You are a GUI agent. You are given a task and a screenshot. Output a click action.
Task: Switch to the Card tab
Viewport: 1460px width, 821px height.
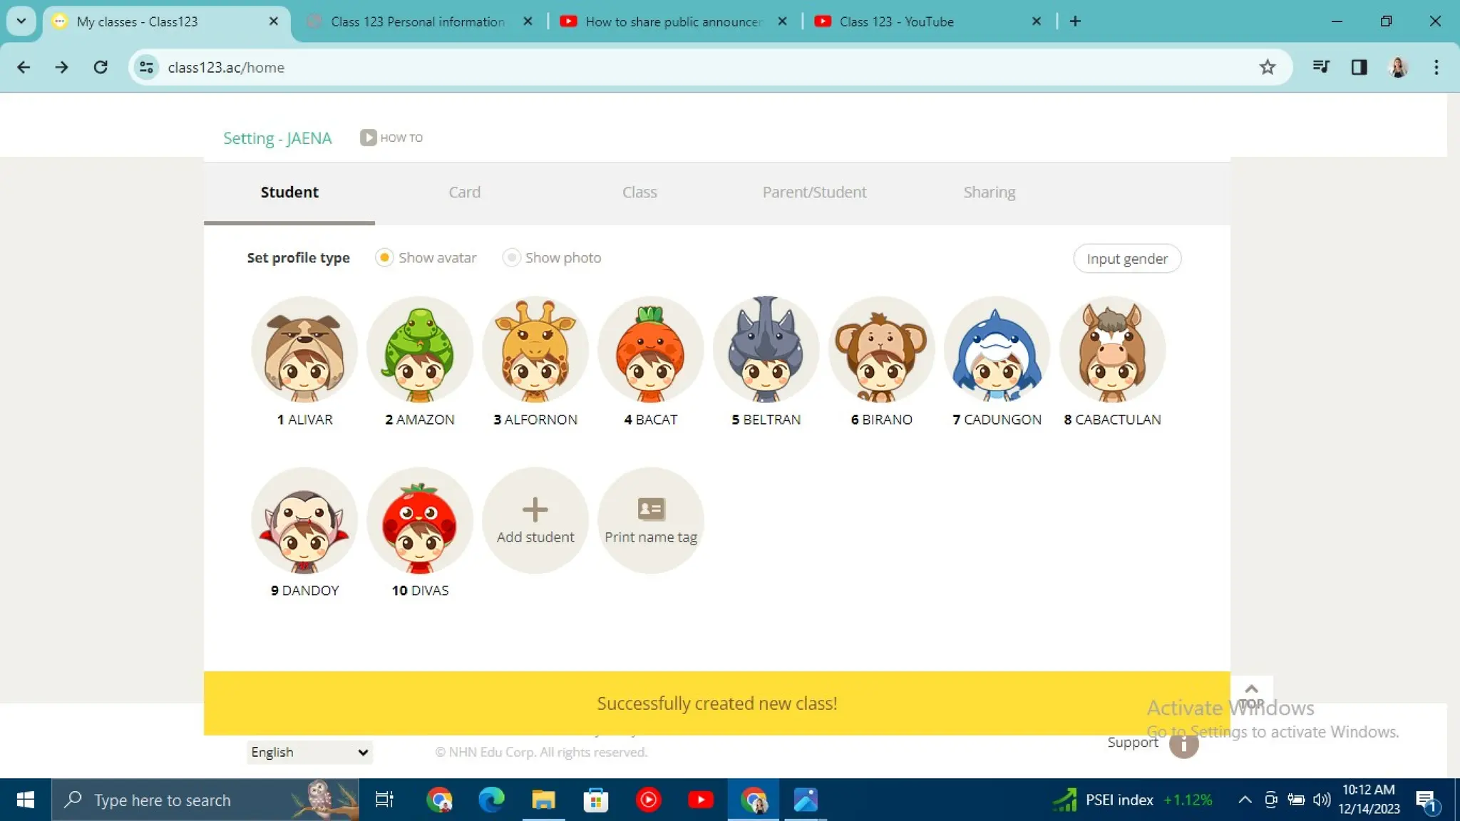(x=464, y=192)
